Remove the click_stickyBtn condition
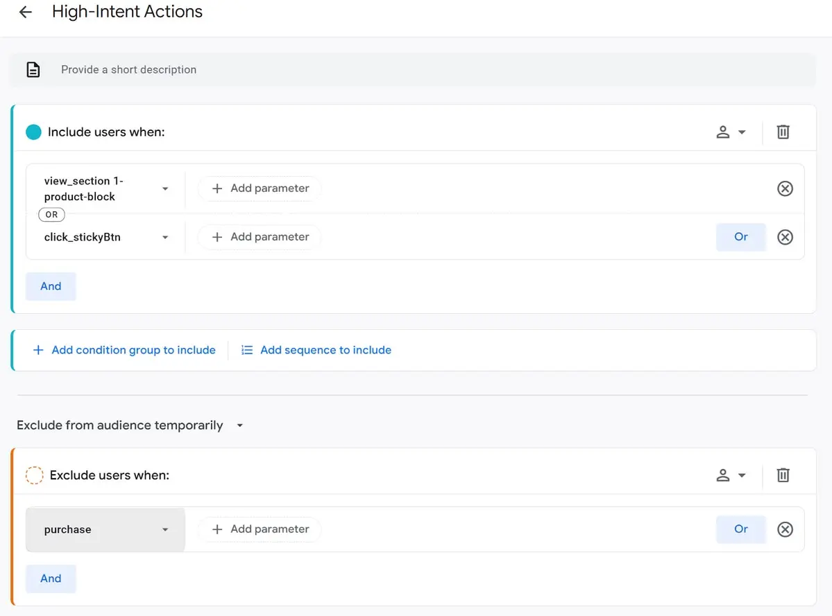832x616 pixels. coord(785,237)
